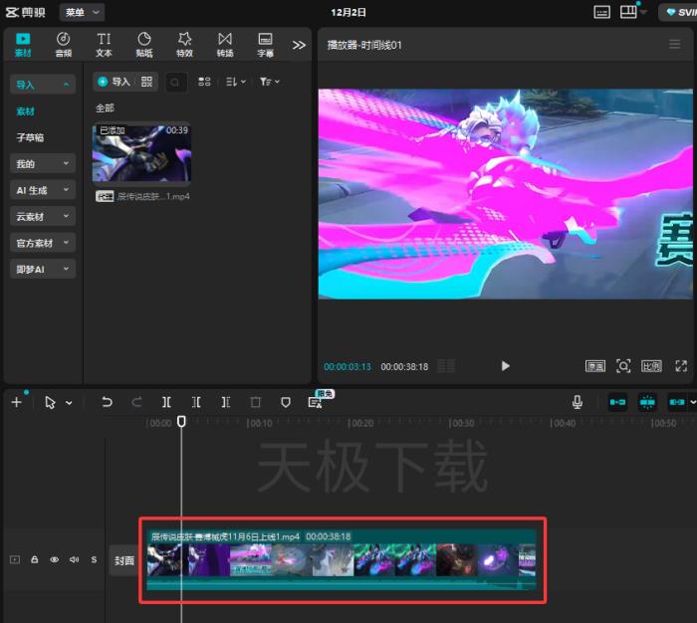Toggle track lock on the video track

[x=35, y=560]
